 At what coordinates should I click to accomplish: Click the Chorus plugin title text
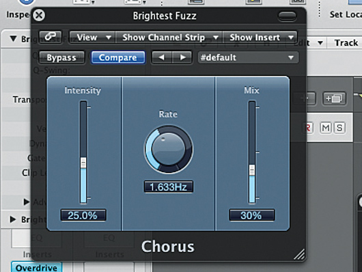[x=168, y=246]
